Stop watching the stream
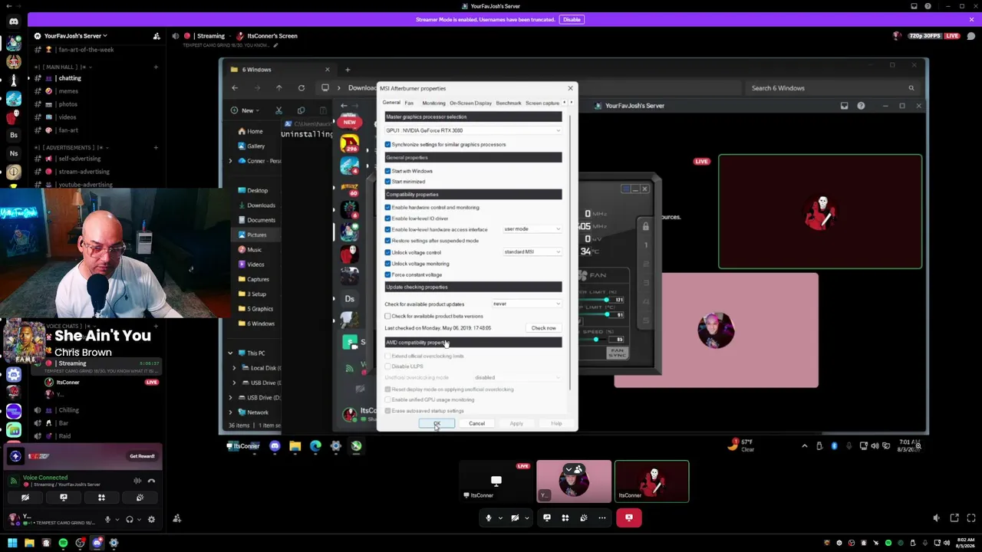Image resolution: width=982 pixels, height=552 pixels. tap(629, 517)
